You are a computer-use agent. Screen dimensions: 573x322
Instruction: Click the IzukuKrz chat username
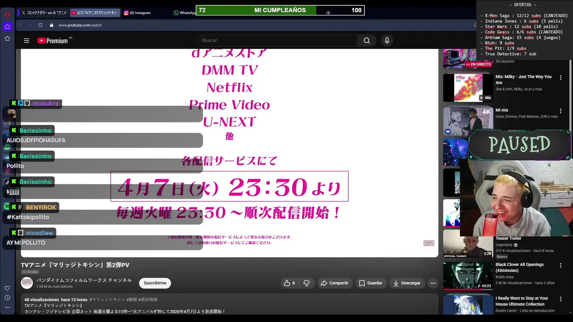tap(46, 103)
